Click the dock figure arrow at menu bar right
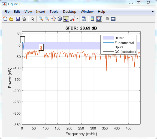157x139 pixels. (152, 12)
